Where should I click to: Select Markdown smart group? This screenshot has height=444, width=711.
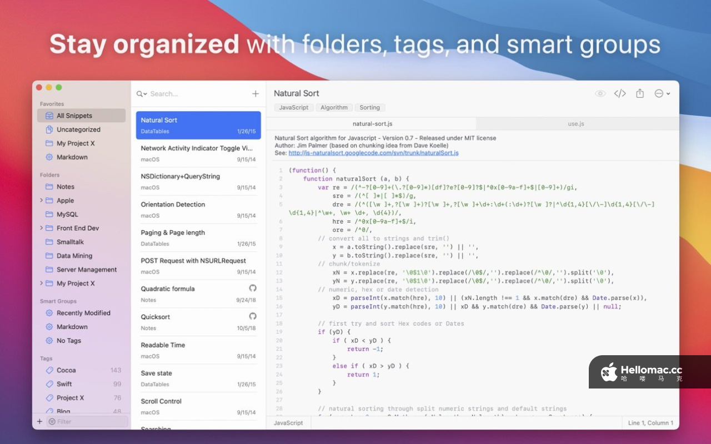click(81, 327)
